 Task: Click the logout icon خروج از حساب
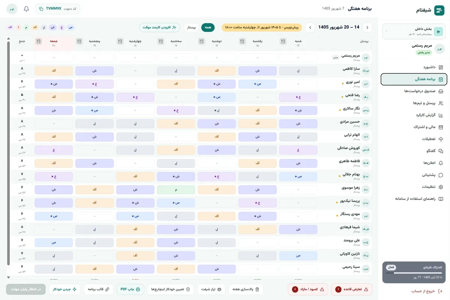tap(440, 291)
